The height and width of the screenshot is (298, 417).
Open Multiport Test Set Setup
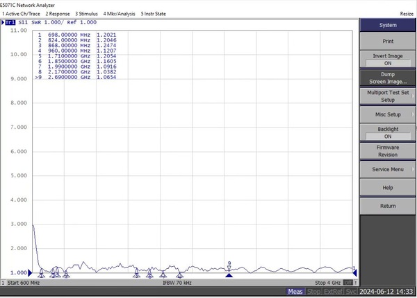click(x=387, y=96)
